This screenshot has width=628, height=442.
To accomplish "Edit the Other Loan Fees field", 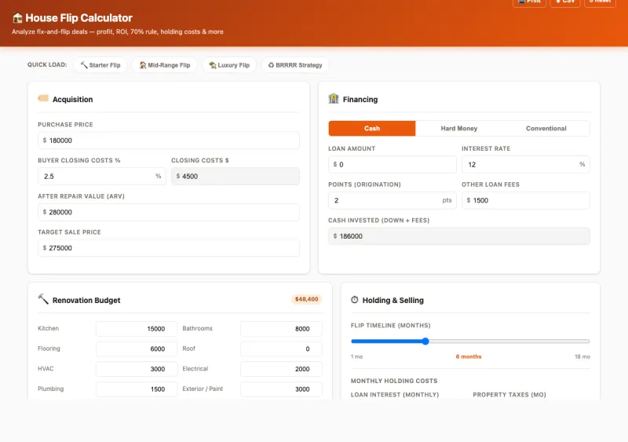I will pyautogui.click(x=525, y=200).
